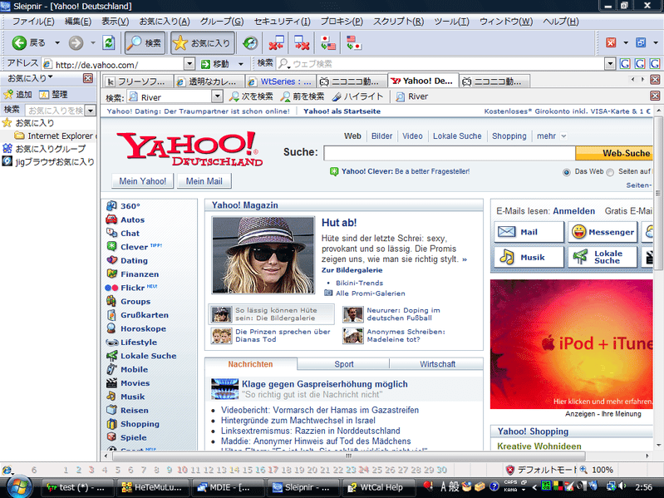Toggle ハイライト highlight button
664x498 pixels.
pyautogui.click(x=357, y=96)
